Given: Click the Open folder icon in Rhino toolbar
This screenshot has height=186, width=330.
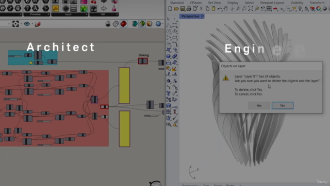Looking at the screenshot, I should (x=176, y=9).
